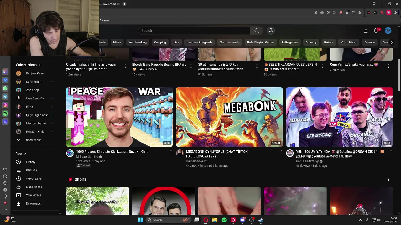Open more Opera sidebar options ellipsis
Screen dimensions: 401x225
point(5,210)
